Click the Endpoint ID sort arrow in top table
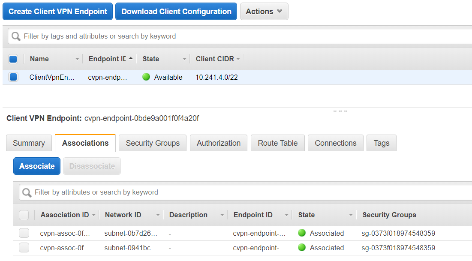The height and width of the screenshot is (261, 472). [130, 59]
